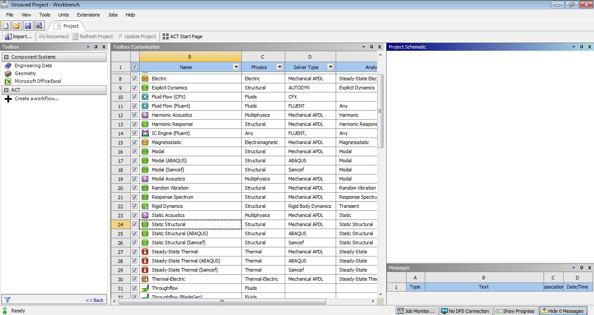594x315 pixels.
Task: Click the Import button
Action: tap(18, 36)
